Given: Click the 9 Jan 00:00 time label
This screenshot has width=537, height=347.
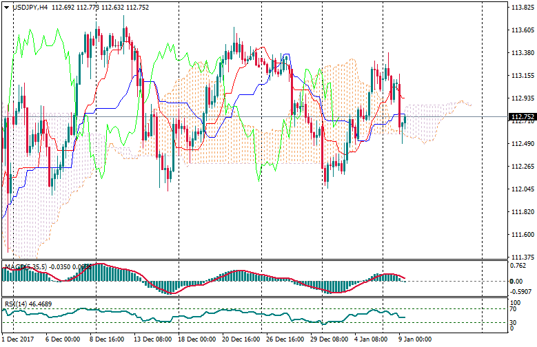Looking at the screenshot, I should [x=415, y=339].
